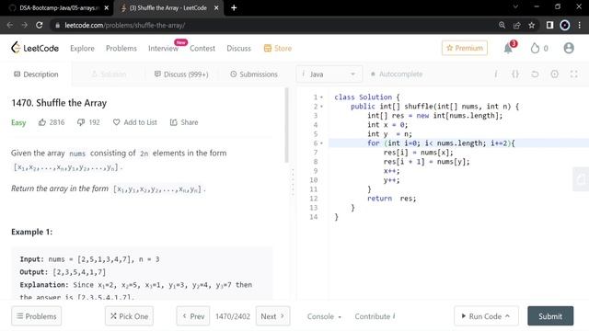Open editor shortcuts info icon
589x331 pixels.
click(x=496, y=74)
